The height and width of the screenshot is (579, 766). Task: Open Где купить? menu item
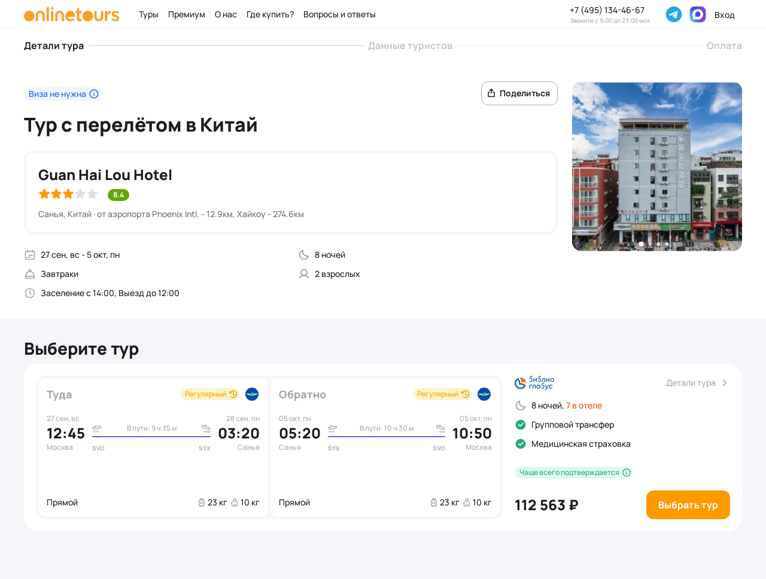pyautogui.click(x=270, y=14)
